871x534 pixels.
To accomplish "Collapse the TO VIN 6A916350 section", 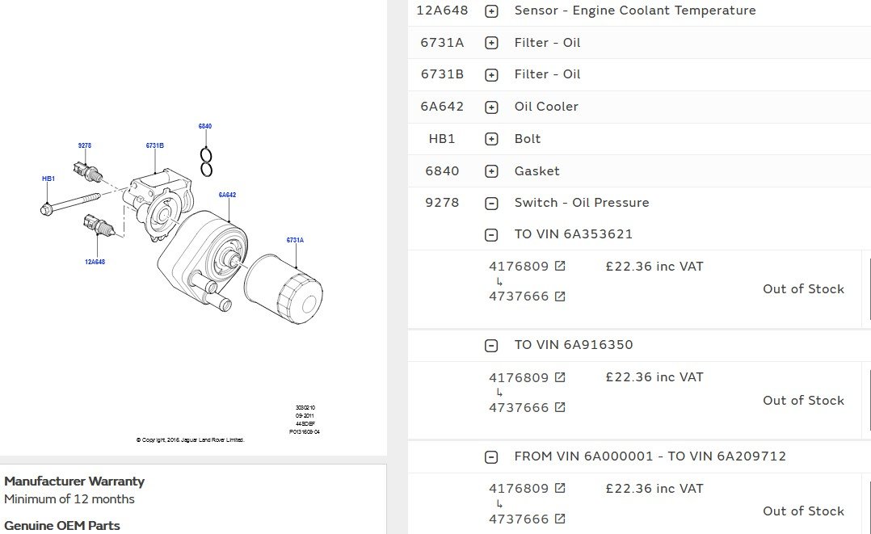I will click(491, 346).
